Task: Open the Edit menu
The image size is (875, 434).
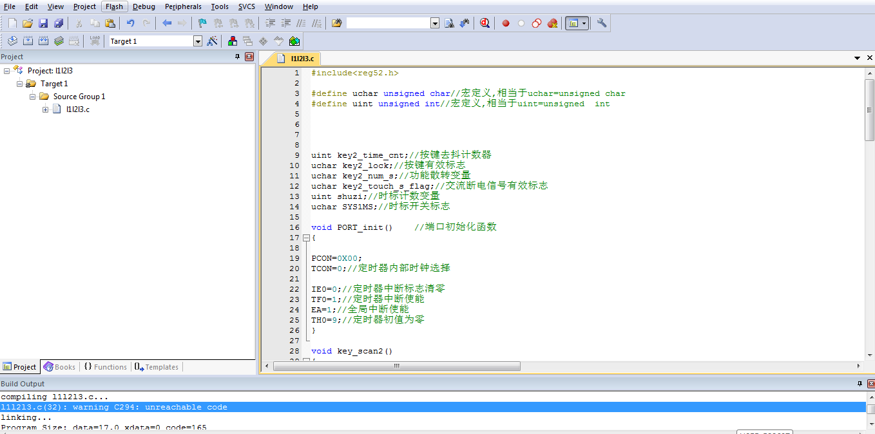Action: point(32,6)
